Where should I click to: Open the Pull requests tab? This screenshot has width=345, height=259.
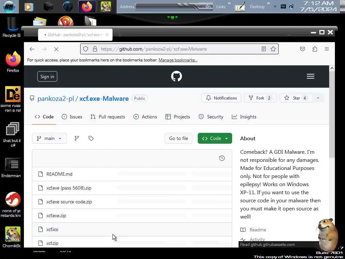107,117
